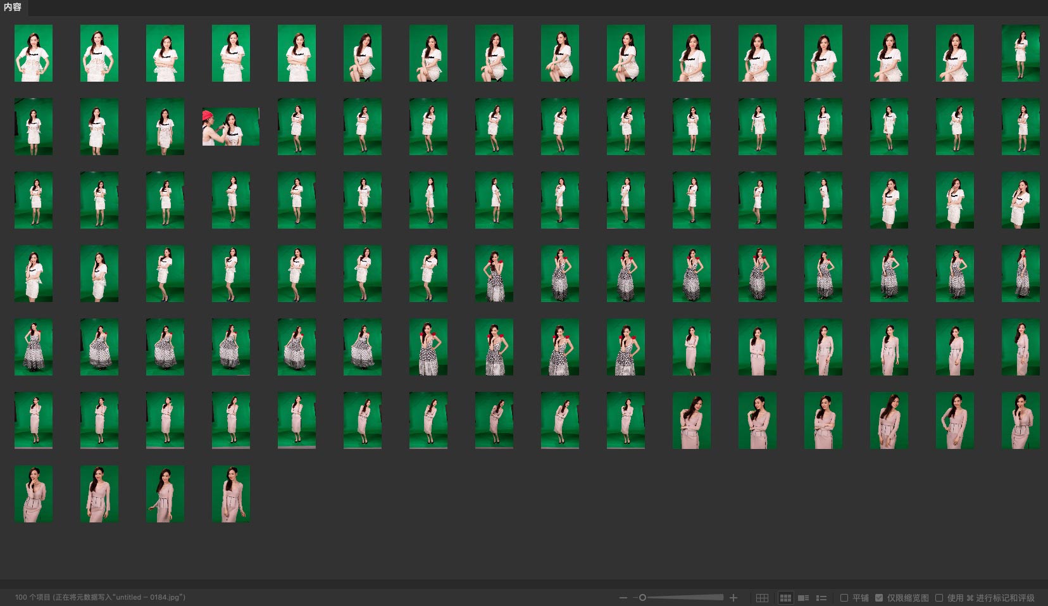Click the "100 个项目" status bar text
Viewport: 1048px width, 606px height.
[x=32, y=597]
